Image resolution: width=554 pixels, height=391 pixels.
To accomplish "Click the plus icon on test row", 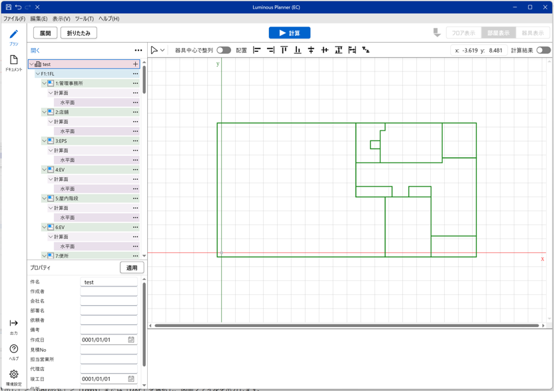I will click(x=136, y=65).
